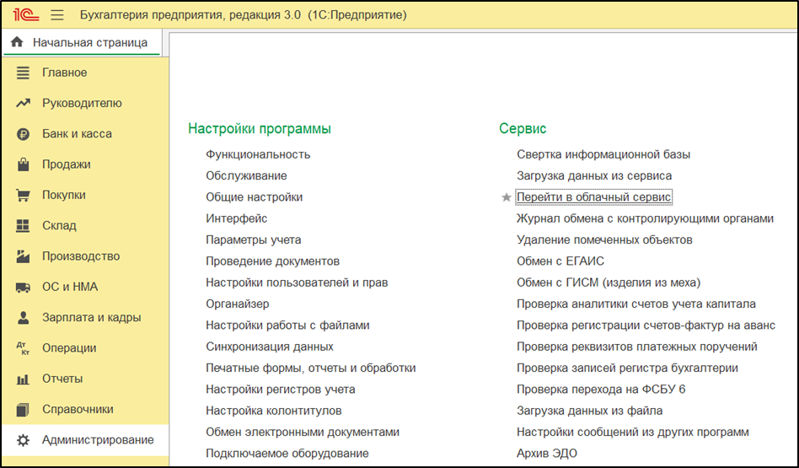Open the Отчеты section label
Image resolution: width=799 pixels, height=468 pixels.
pos(62,379)
